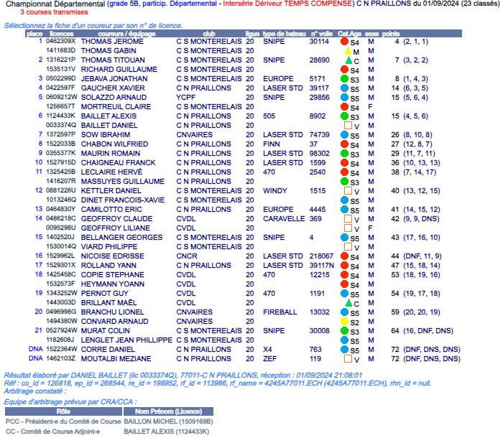The image size is (503, 438).
Task: Click the green triangle C icon for THOMAS TITOUAN
Action: [x=349, y=60]
